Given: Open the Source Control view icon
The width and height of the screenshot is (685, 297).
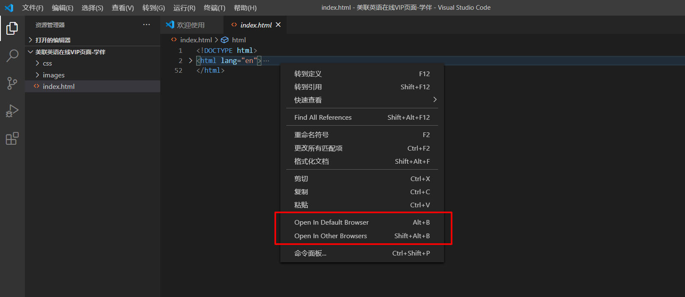Looking at the screenshot, I should (12, 83).
